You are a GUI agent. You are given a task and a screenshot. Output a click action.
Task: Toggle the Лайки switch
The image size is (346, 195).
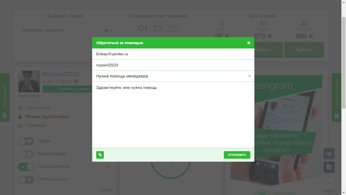26,141
